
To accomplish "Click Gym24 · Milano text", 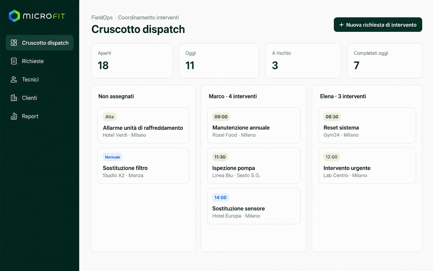I will coord(341,135).
